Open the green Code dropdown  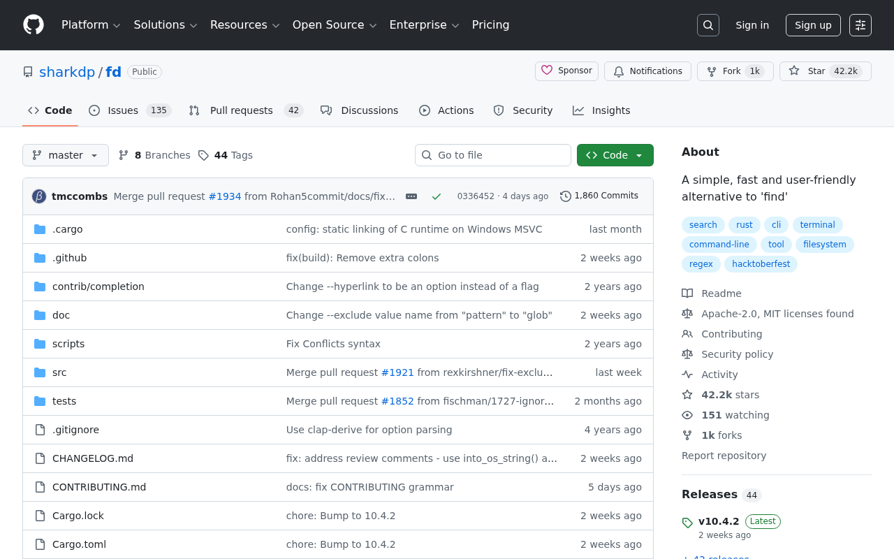pos(615,155)
